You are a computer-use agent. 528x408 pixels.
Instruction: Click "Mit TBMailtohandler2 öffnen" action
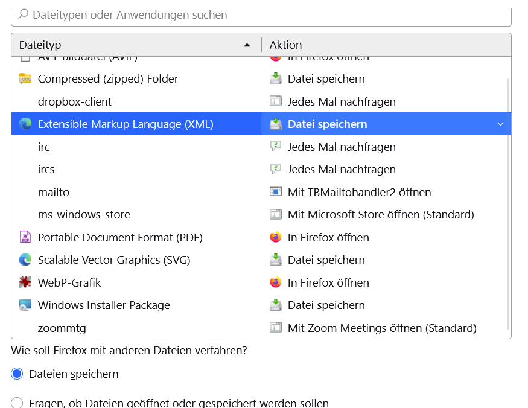(359, 193)
